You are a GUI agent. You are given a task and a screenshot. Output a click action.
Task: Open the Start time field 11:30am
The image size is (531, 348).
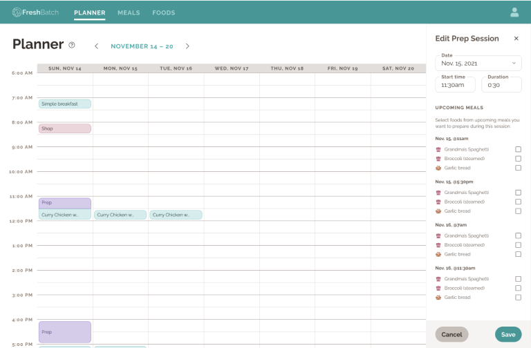[455, 85]
